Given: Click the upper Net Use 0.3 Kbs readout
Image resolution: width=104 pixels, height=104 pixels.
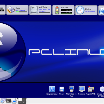Looking at the screenshot, I should click(67, 10).
